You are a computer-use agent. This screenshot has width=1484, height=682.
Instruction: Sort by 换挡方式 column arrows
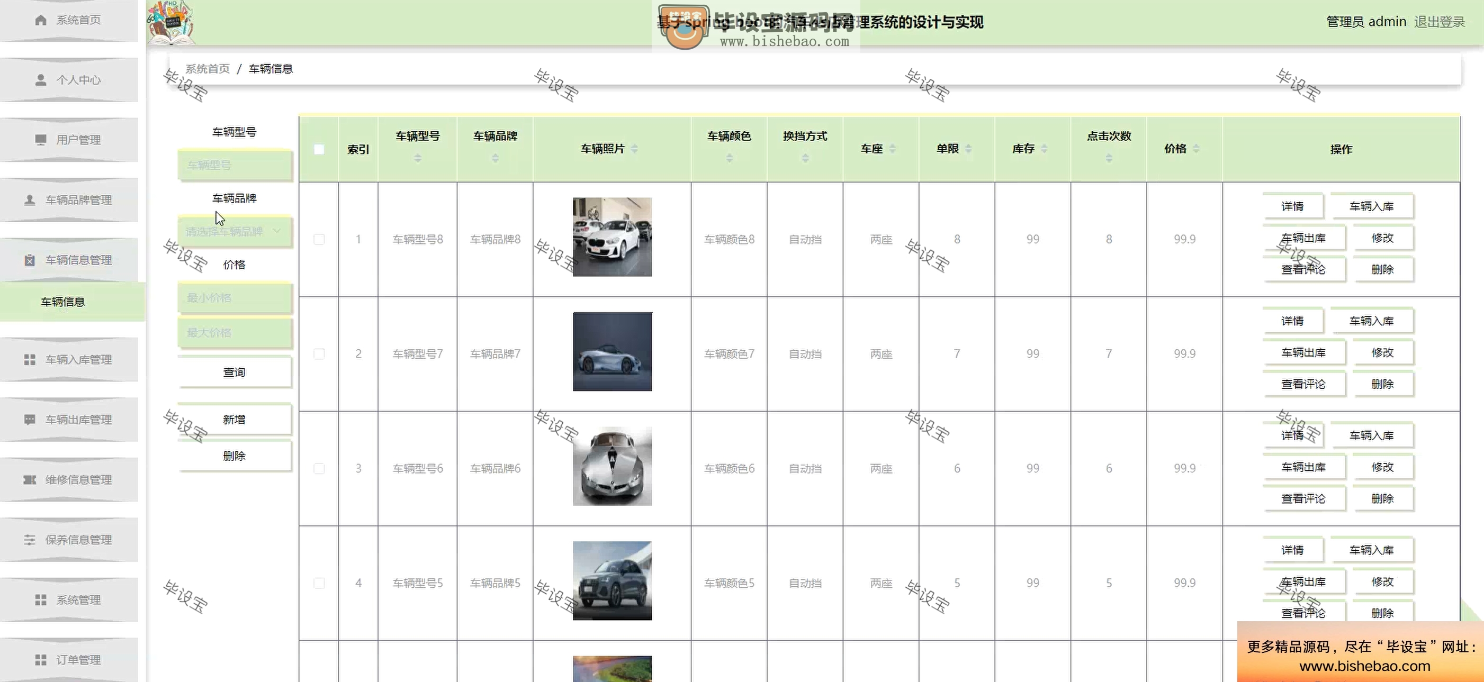click(805, 158)
